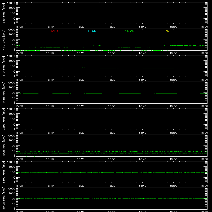Click the cyan LEAR station label

pyautogui.click(x=92, y=31)
